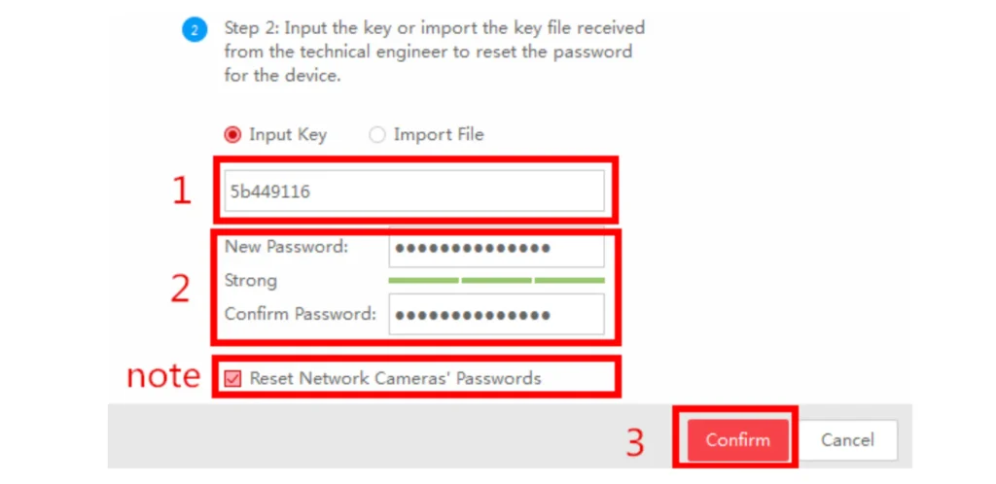
Task: Click the "Strong" password strength label
Action: point(251,281)
